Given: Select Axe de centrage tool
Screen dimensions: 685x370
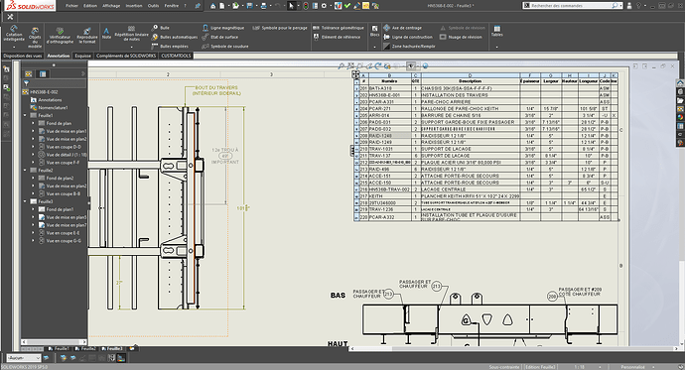Looking at the screenshot, I should click(402, 28).
